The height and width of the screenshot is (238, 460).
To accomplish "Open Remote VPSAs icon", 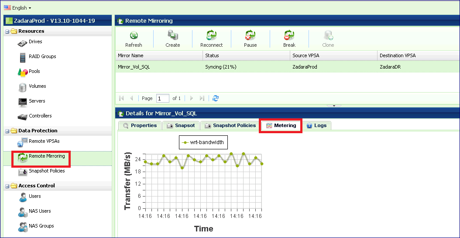I will (23, 142).
